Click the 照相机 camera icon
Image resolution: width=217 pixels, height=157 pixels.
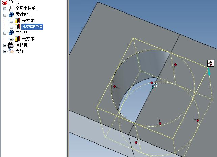[x=11, y=45]
